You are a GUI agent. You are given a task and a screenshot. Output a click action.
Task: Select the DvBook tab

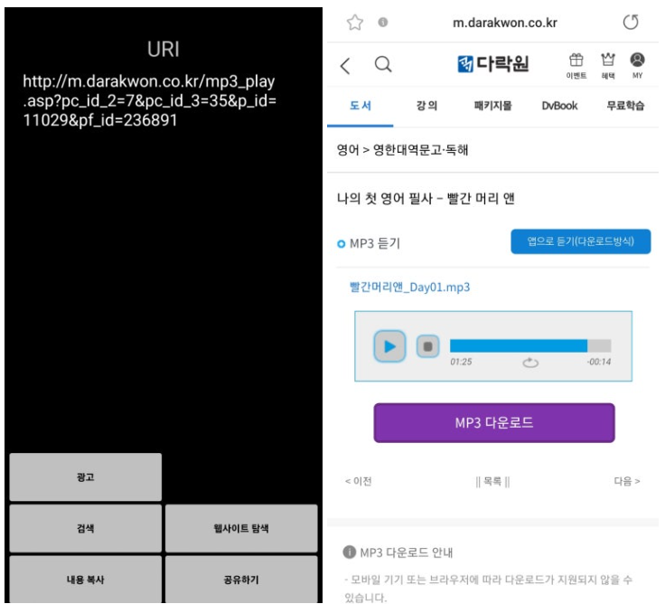[x=559, y=106]
